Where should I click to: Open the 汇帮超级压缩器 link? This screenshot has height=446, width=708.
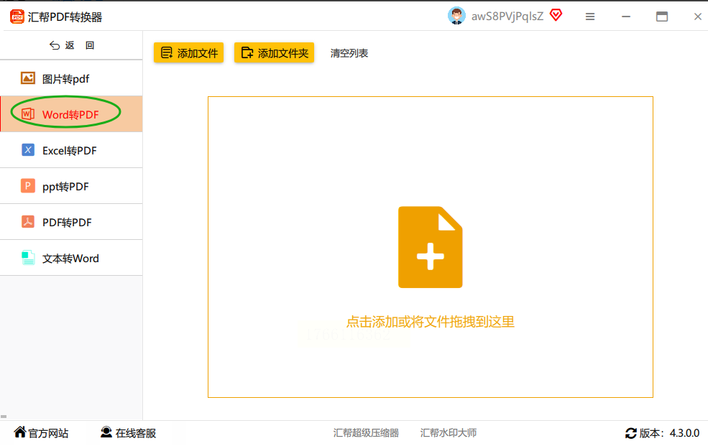point(366,433)
